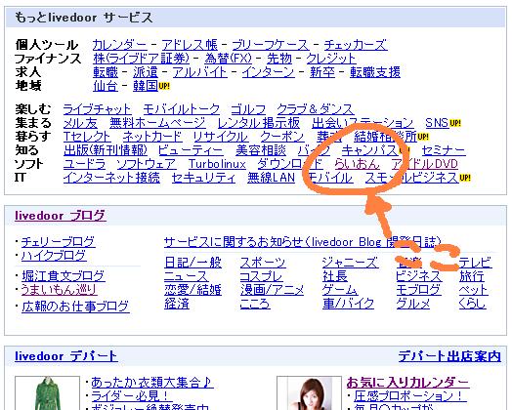This screenshot has width=512, height=410.
Task: Go to チェッカーズ link
Action: (x=356, y=45)
